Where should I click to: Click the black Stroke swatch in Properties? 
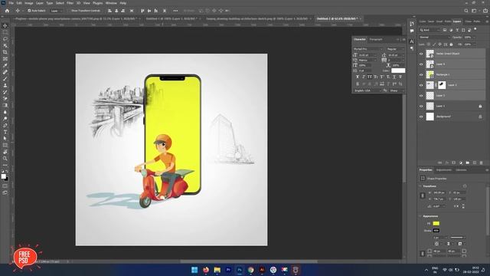point(436,231)
